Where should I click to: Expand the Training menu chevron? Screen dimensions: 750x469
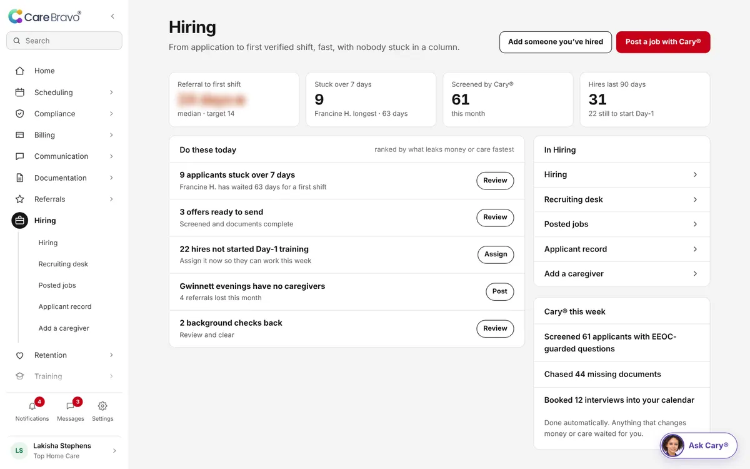pos(112,376)
